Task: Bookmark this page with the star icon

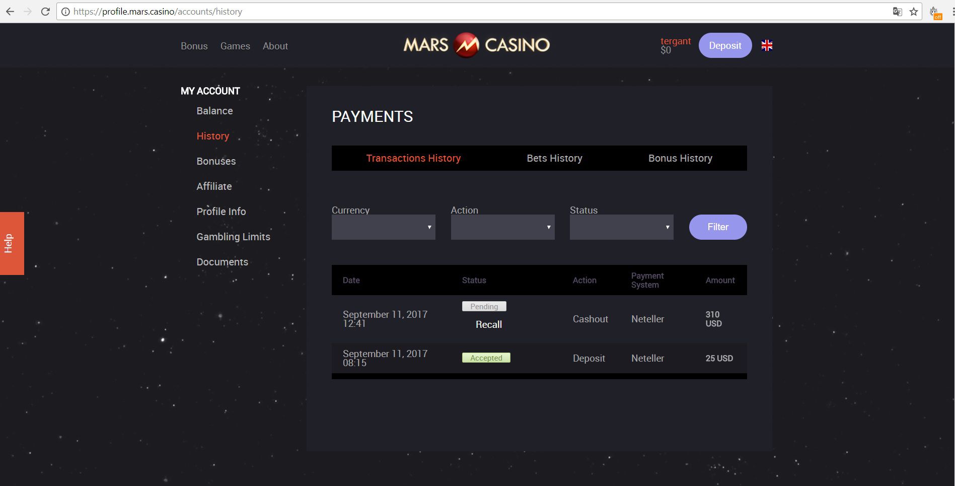Action: tap(914, 12)
